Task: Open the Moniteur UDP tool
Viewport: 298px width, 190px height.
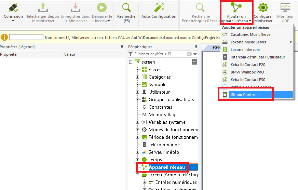Action: 285,8
